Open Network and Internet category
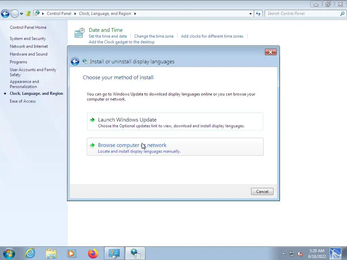 tap(29, 46)
